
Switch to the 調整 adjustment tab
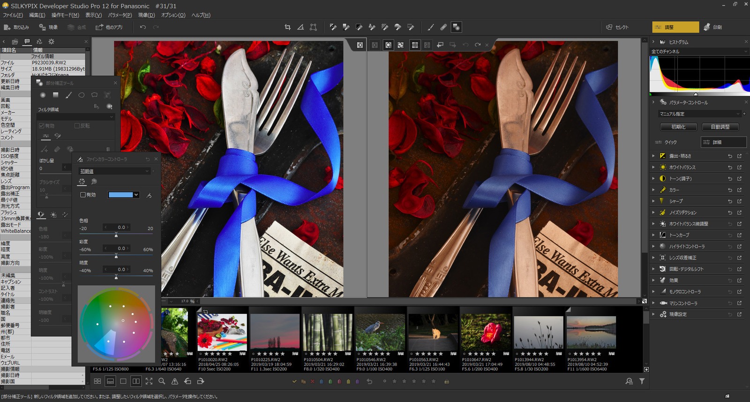(675, 27)
